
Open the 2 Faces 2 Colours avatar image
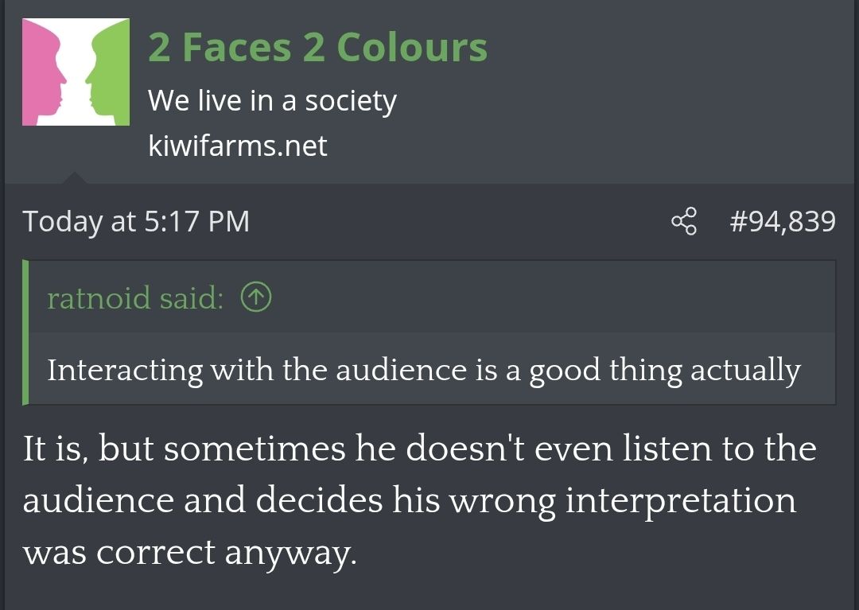pos(76,72)
